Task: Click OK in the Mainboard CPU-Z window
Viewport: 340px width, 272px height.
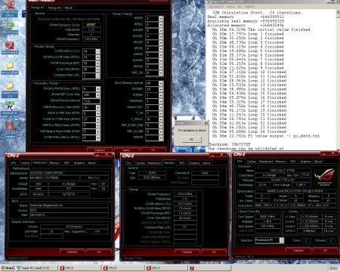Action: point(99,252)
